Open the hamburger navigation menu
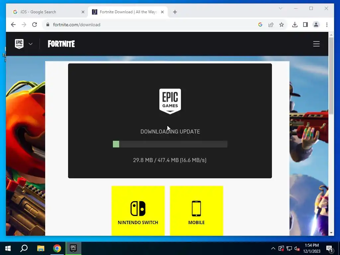Image resolution: width=340 pixels, height=255 pixels. (316, 44)
